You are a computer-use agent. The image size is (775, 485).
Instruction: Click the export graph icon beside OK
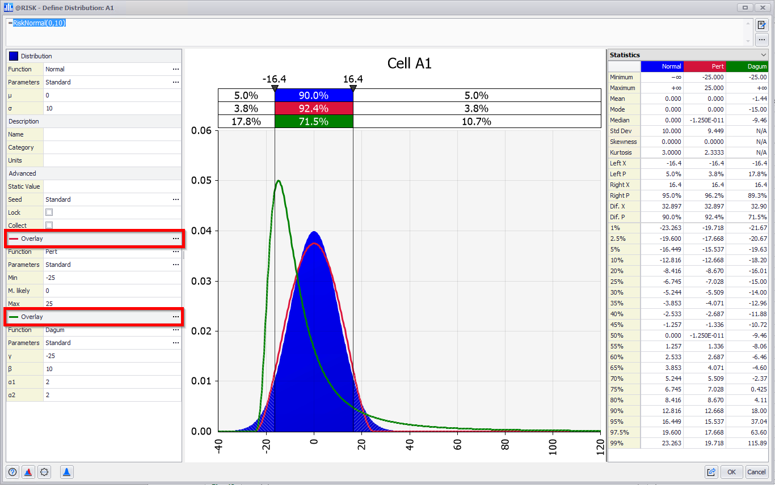[x=711, y=472]
